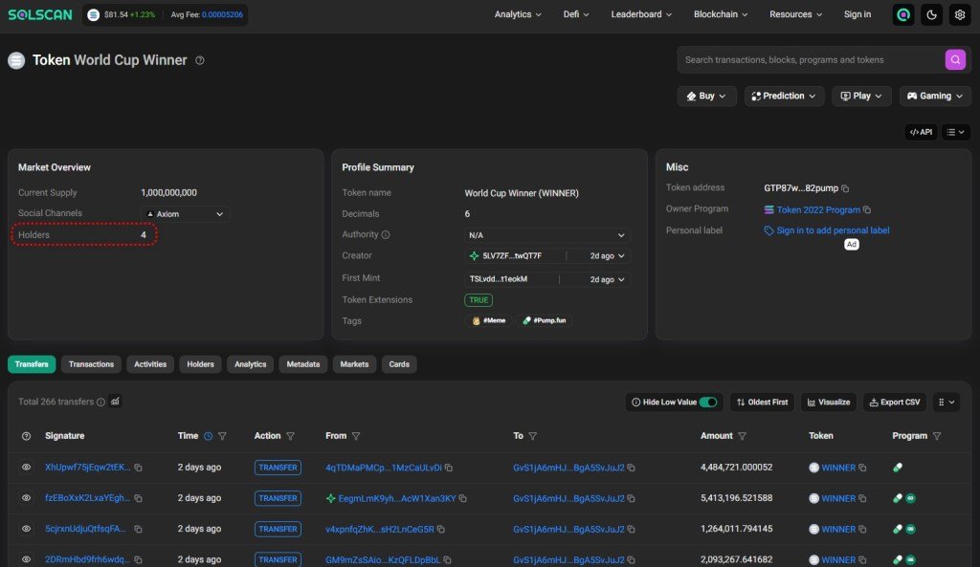Filter the Action column
Screen dimensions: 980x567
(290, 436)
